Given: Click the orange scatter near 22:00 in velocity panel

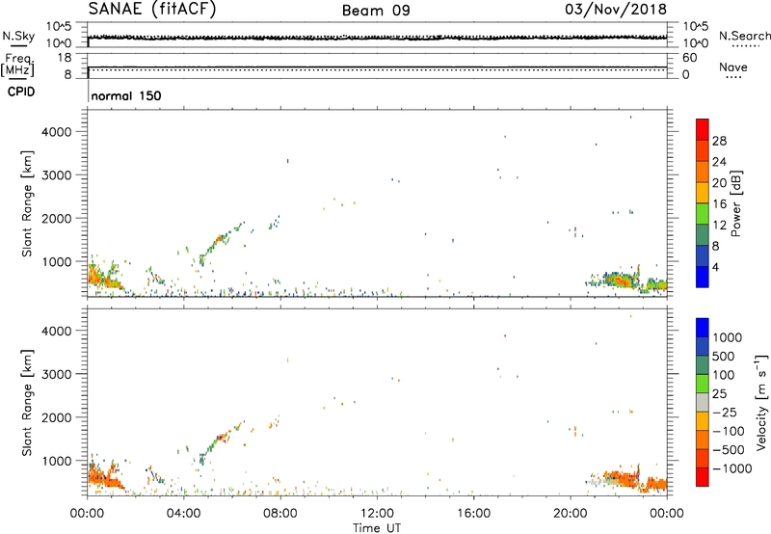Looking at the screenshot, I should click(621, 477).
